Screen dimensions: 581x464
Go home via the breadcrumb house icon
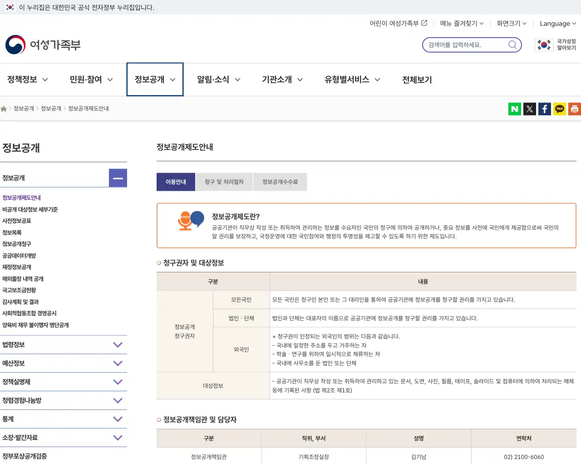coord(4,109)
